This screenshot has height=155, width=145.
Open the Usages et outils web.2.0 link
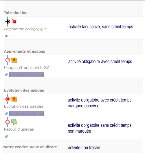coord(27,68)
